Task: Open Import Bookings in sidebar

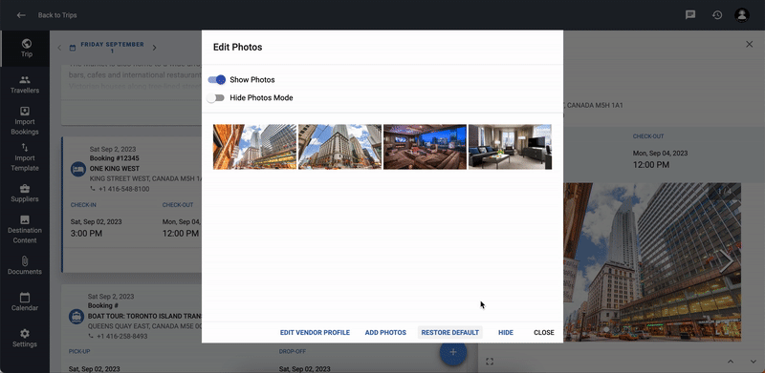Action: 25,121
